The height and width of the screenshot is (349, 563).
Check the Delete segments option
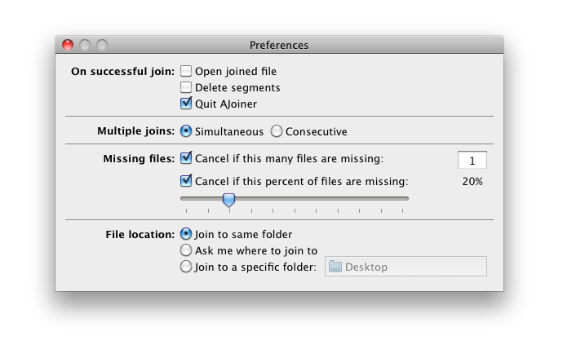(x=186, y=87)
